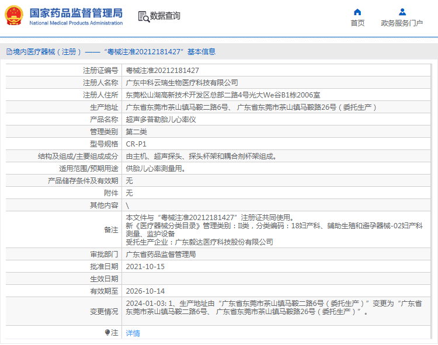Viewport: 438px width, 345px height.
Task: Open the 详情 link
Action: click(133, 333)
